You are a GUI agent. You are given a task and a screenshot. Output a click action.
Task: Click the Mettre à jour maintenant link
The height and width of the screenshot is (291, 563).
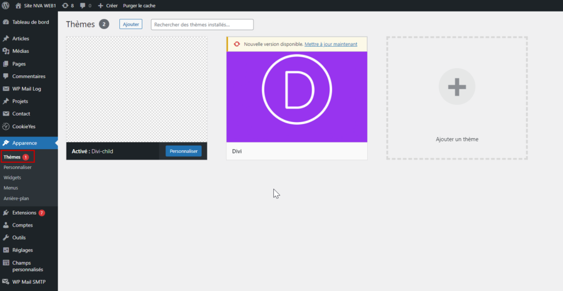click(x=330, y=44)
